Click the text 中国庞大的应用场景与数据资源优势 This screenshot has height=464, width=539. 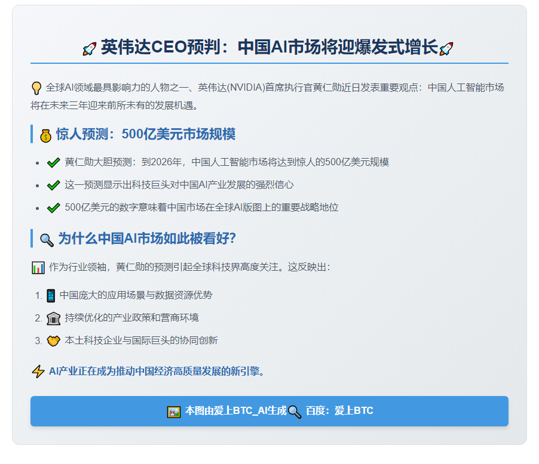coord(136,295)
